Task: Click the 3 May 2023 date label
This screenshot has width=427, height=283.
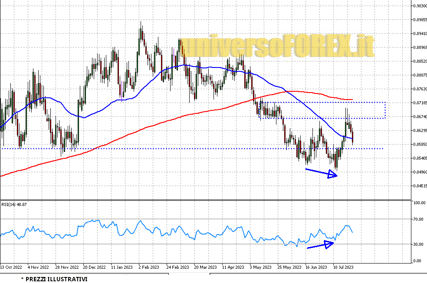Action: (x=261, y=267)
